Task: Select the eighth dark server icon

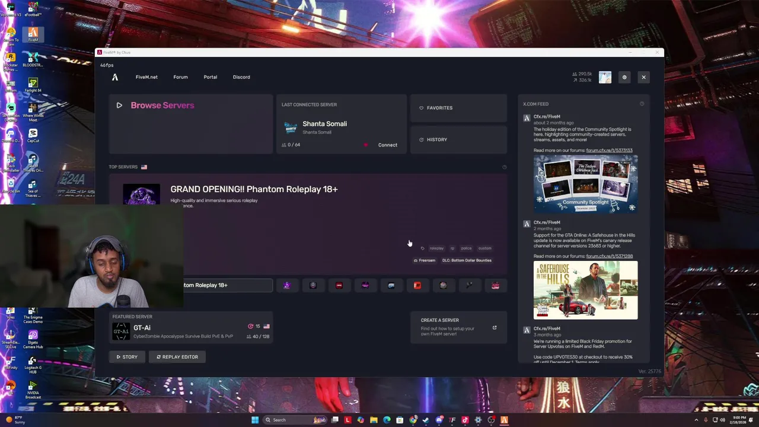Action: pyautogui.click(x=470, y=285)
